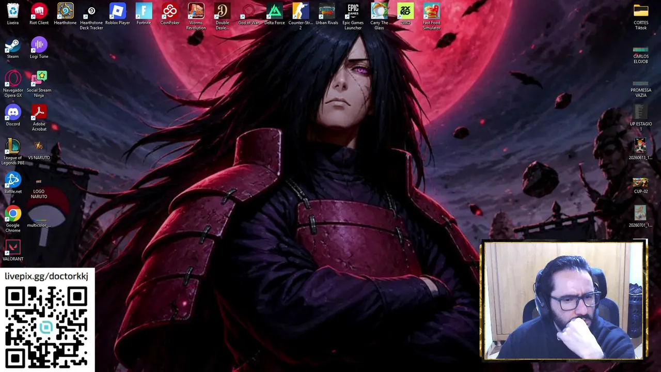Launch the Google Chrome shortcut
This screenshot has width=661, height=372.
pos(13,213)
